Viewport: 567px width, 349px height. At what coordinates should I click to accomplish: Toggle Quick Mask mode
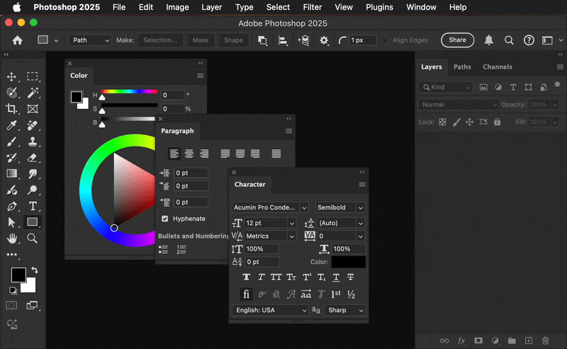(11, 306)
